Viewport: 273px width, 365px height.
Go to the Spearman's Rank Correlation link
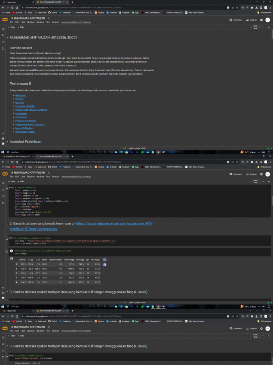(x=30, y=124)
